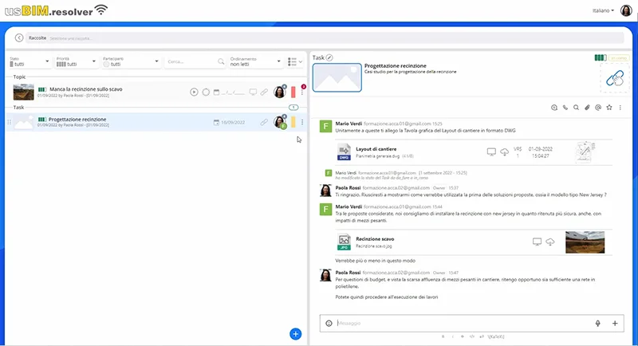
Task: Open the list view mode dropdown
Action: click(x=295, y=62)
